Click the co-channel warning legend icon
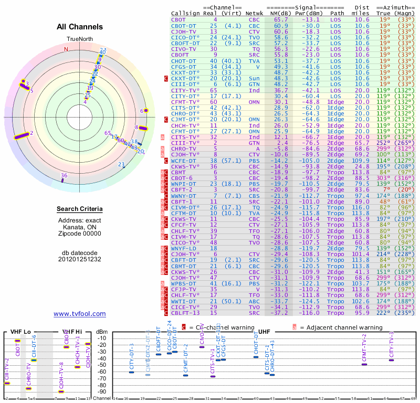This screenshot has width=420, height=403. [x=184, y=327]
